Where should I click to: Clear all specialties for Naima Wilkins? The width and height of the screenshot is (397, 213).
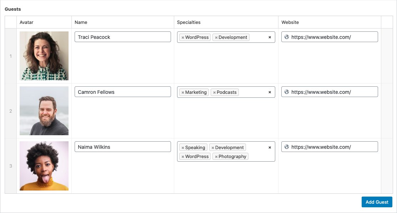coord(270,147)
